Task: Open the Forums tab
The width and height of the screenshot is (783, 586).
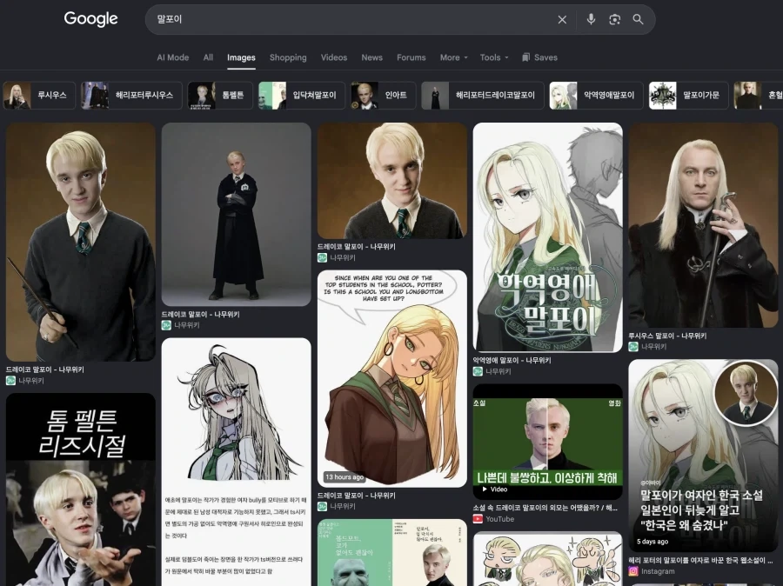Action: coord(412,57)
